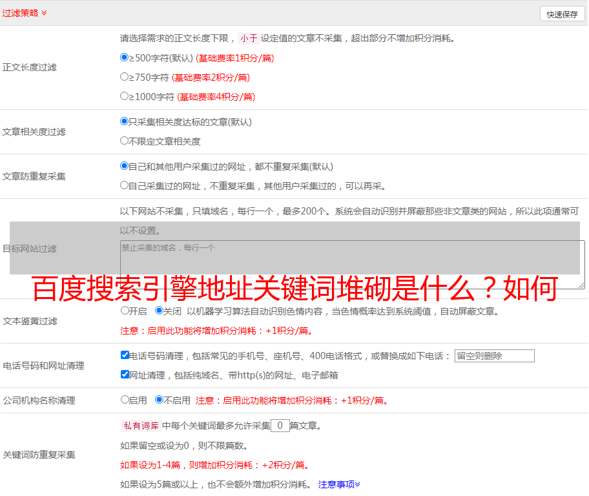Click the 留空则删除 replacement phone field

tap(494, 356)
